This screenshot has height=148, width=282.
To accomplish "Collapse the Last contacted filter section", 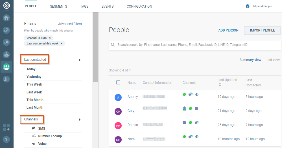I will point(80,60).
